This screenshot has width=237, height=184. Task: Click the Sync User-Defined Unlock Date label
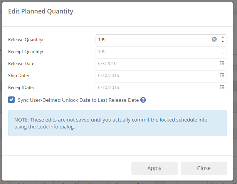[78, 100]
